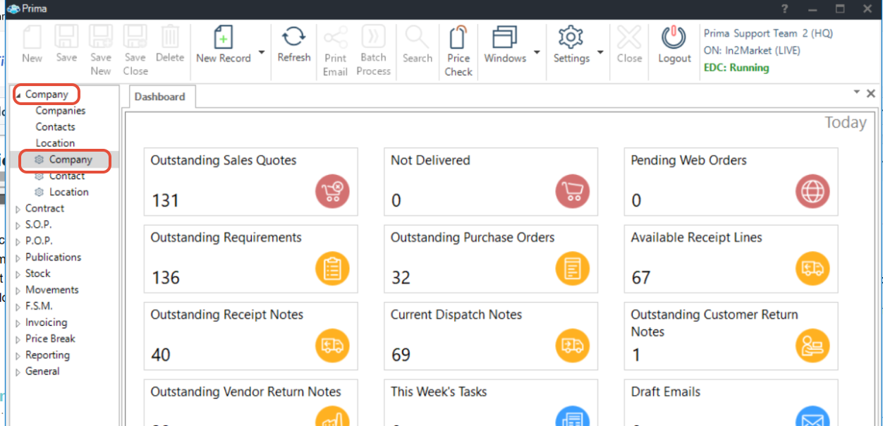Click the New toolbar icon
883x426 pixels.
[32, 37]
